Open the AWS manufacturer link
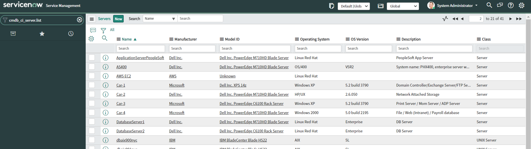531x149 pixels. [173, 76]
